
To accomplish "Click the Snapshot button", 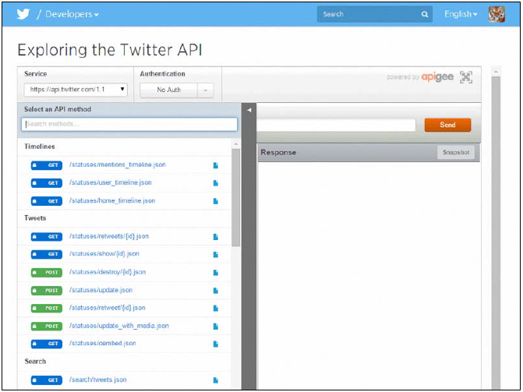I will (x=456, y=153).
